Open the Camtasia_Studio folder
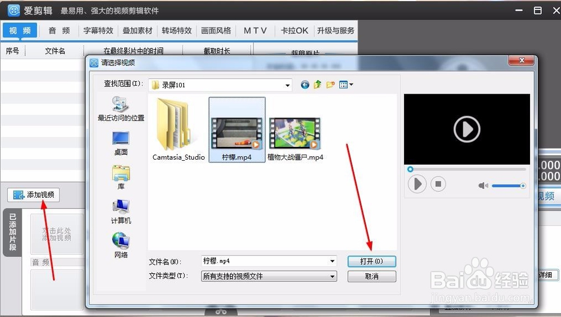561x317 pixels. click(178, 130)
